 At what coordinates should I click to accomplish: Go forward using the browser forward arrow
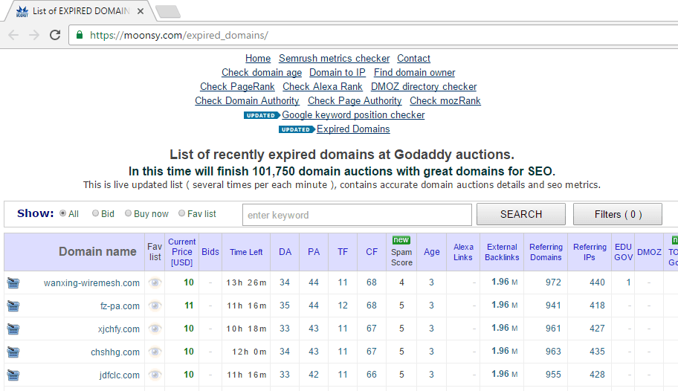tap(34, 35)
